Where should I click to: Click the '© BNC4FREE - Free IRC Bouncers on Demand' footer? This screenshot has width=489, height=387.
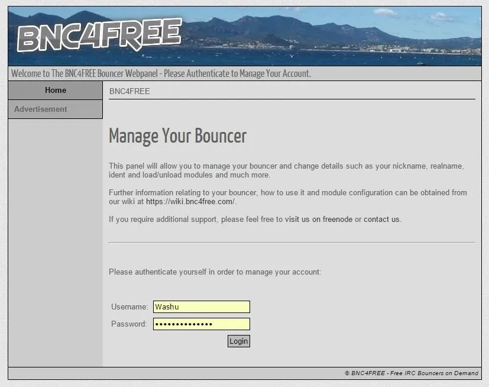412,373
